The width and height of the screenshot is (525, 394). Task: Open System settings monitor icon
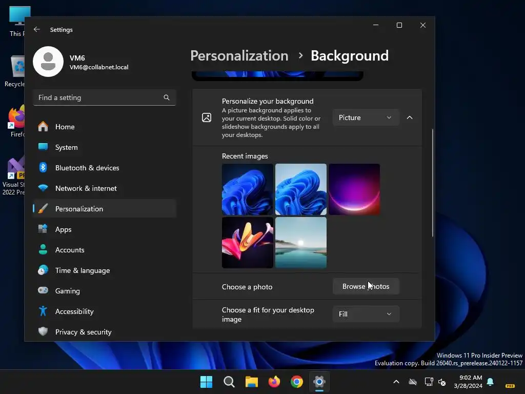(x=43, y=147)
